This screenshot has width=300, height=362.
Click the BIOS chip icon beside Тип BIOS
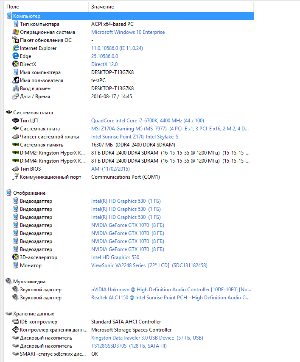(x=16, y=169)
